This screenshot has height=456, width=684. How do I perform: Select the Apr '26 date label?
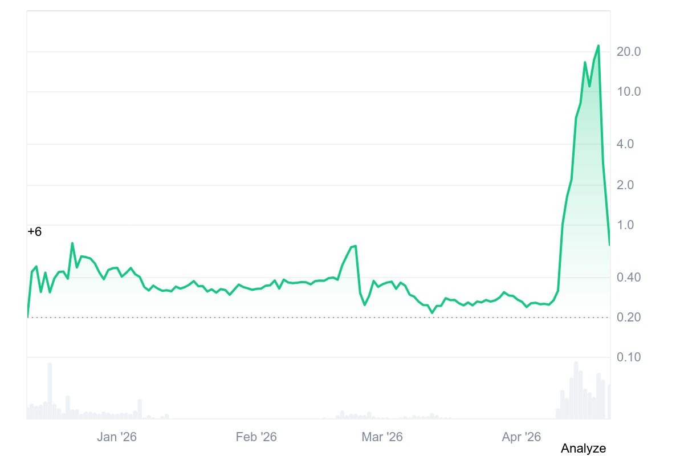(521, 437)
